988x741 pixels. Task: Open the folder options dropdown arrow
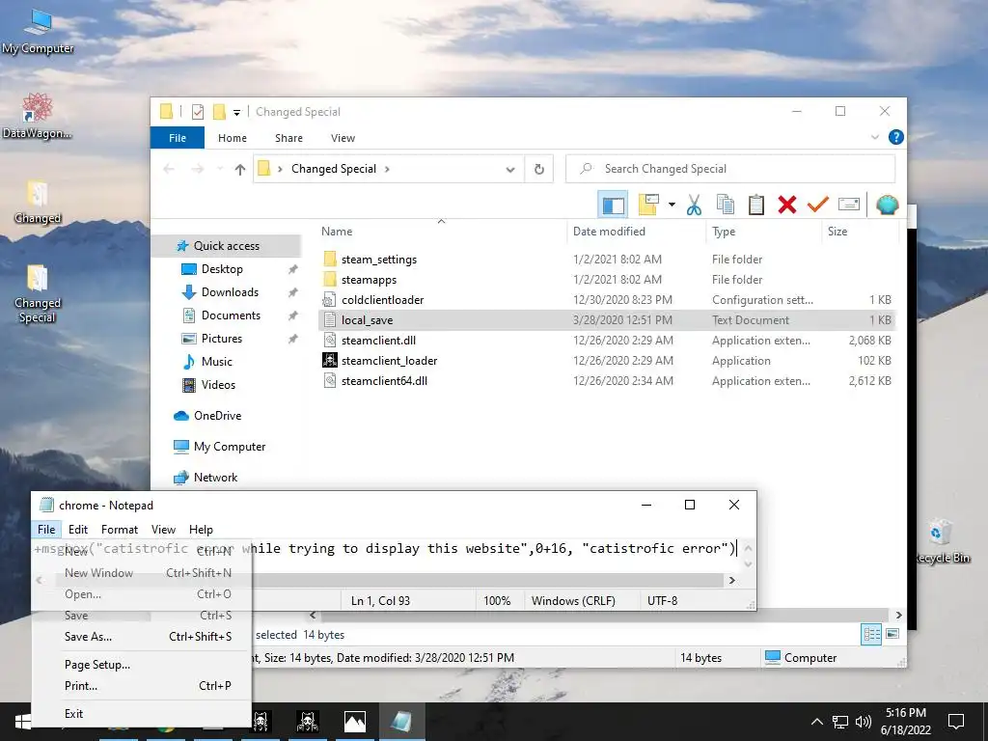coord(672,205)
